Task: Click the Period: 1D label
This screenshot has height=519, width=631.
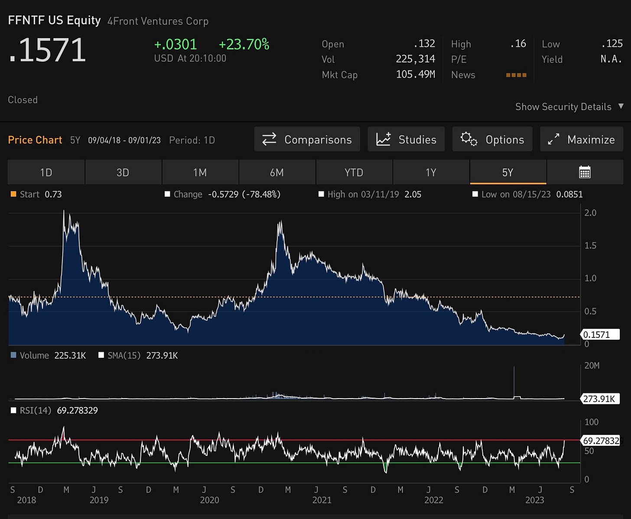Action: 192,140
